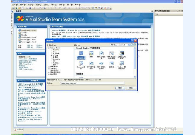Open recent project WindowsApplication3

coord(27,30)
